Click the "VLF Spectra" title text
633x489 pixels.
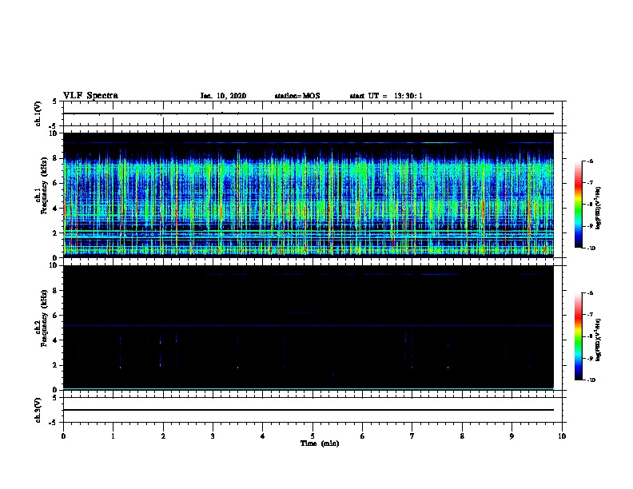tap(90, 96)
